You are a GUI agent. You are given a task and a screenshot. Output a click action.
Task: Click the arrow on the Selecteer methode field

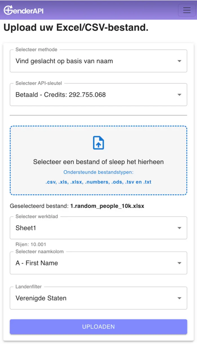pyautogui.click(x=179, y=61)
